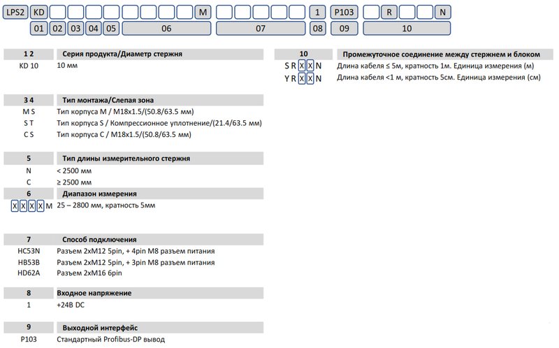Click heading Входное напряжение

tap(94, 293)
